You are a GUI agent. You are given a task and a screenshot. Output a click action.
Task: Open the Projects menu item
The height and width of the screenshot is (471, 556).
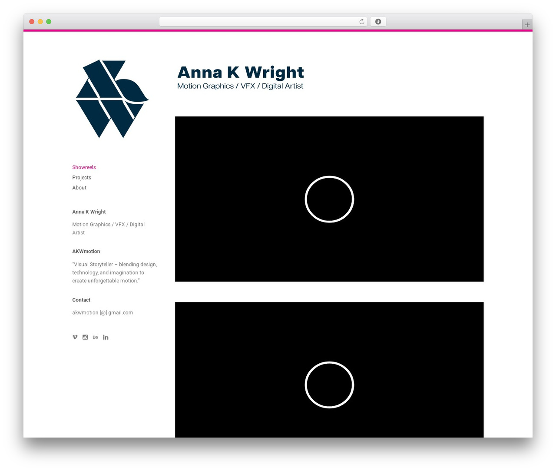(82, 177)
